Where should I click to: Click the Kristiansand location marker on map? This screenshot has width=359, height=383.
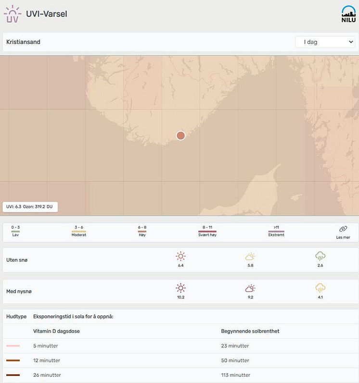pos(181,136)
